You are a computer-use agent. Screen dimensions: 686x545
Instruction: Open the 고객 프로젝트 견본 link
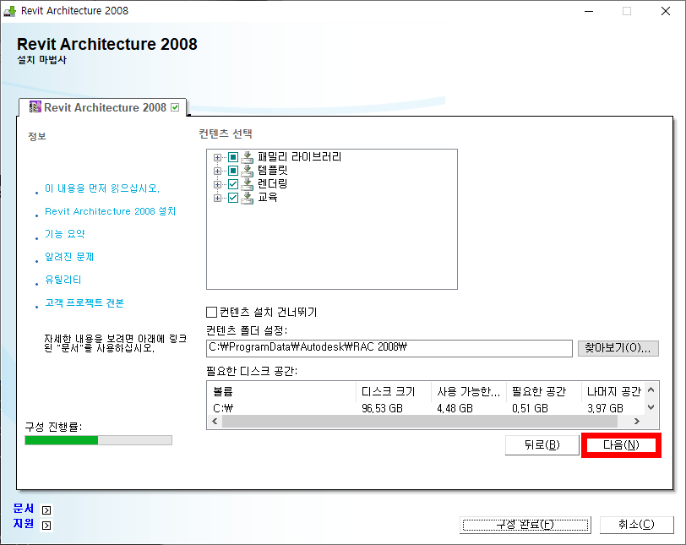(84, 302)
